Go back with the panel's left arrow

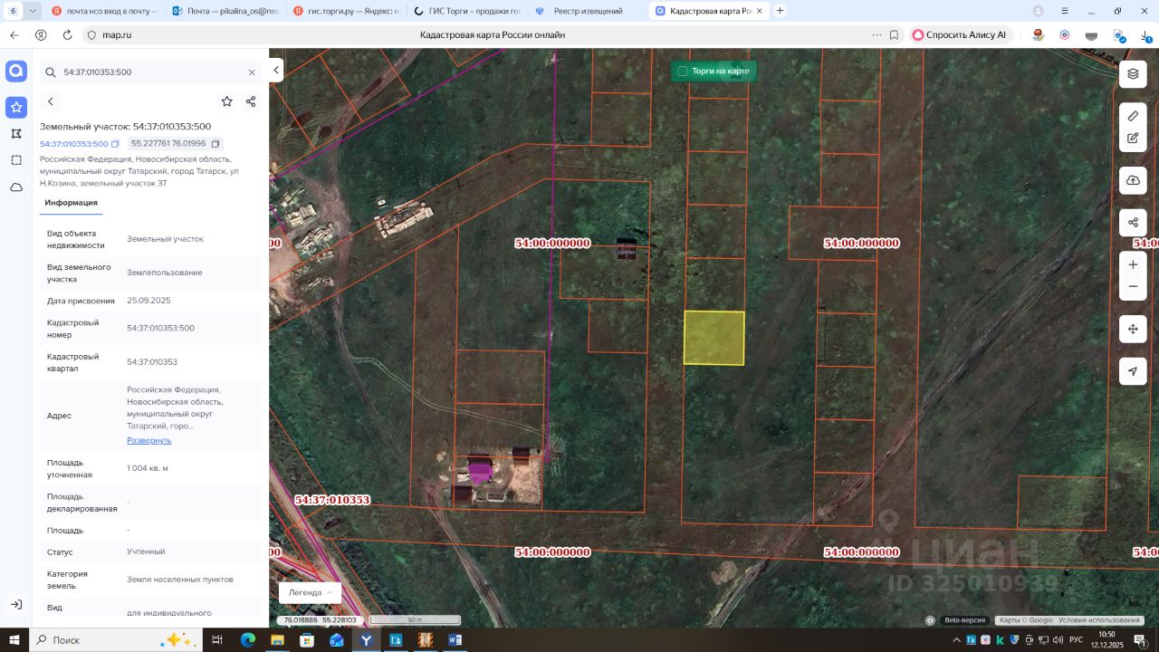51,101
